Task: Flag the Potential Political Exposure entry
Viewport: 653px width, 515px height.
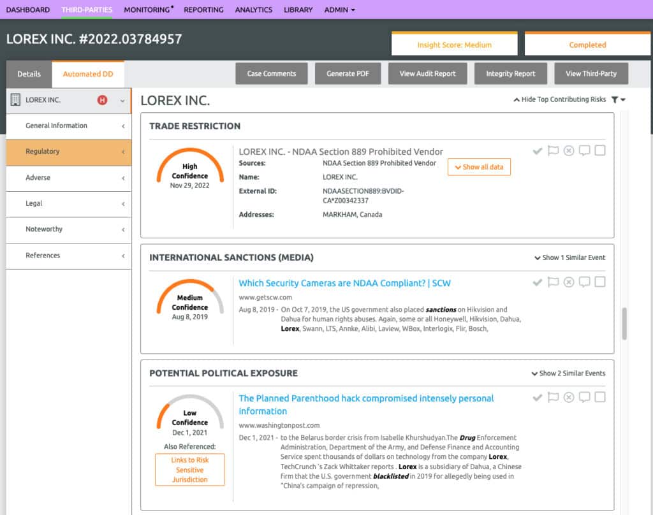Action: coord(553,398)
